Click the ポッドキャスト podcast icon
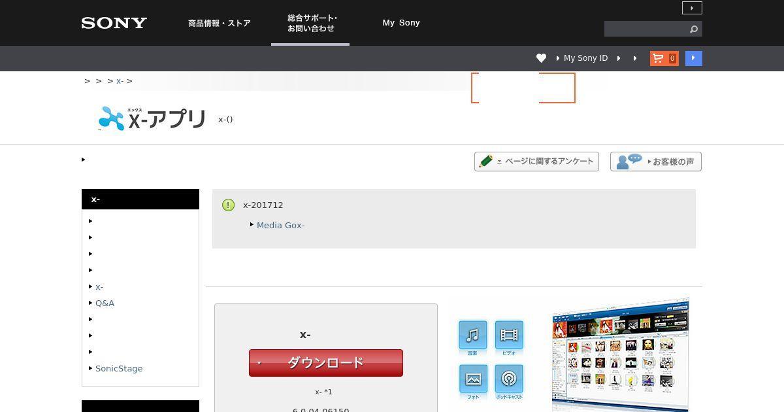The image size is (784, 412). click(x=509, y=379)
